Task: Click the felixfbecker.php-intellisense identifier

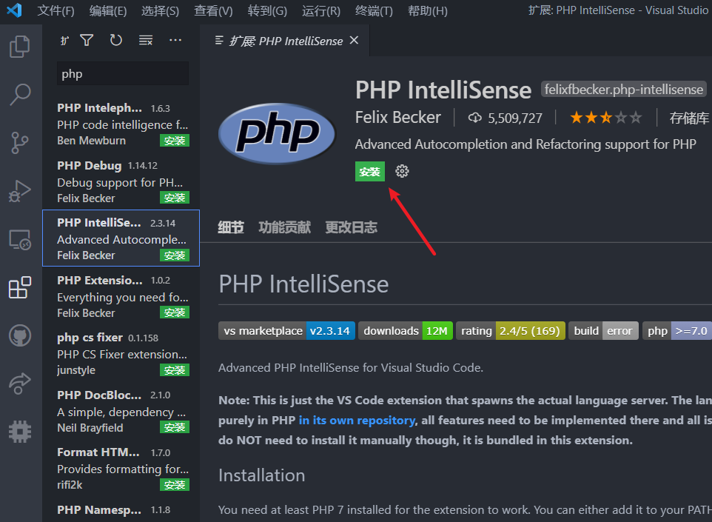Action: (624, 89)
